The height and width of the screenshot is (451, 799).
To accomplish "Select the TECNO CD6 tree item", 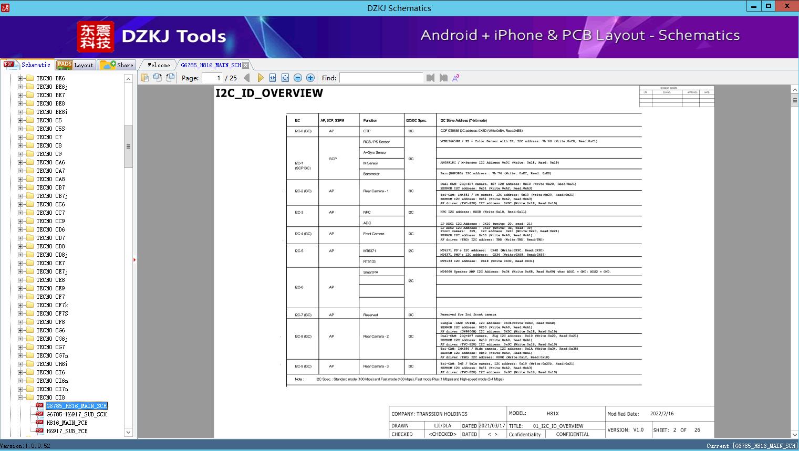I will 50,229.
